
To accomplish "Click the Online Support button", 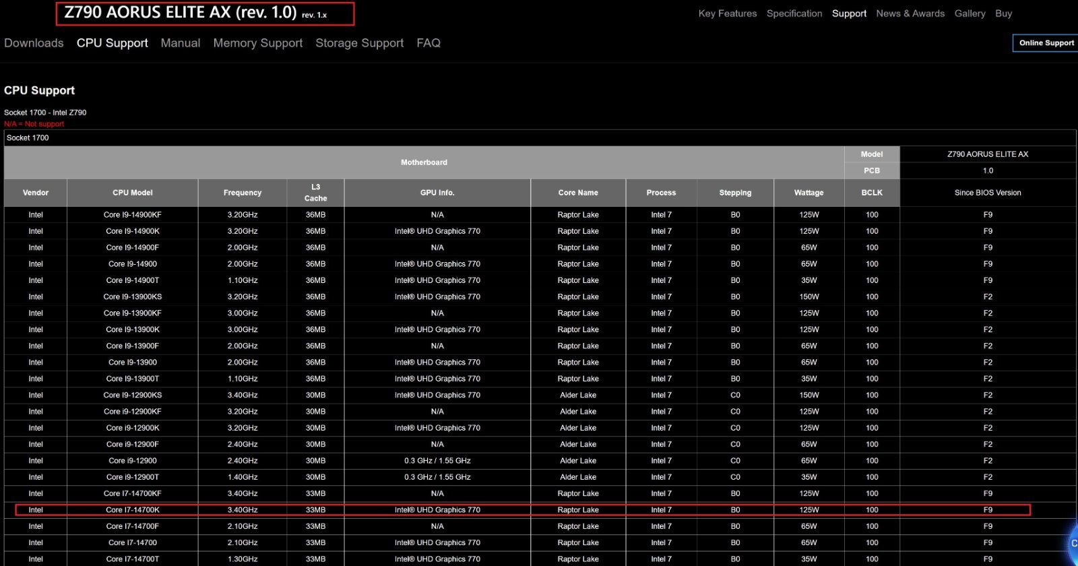I will point(1046,43).
